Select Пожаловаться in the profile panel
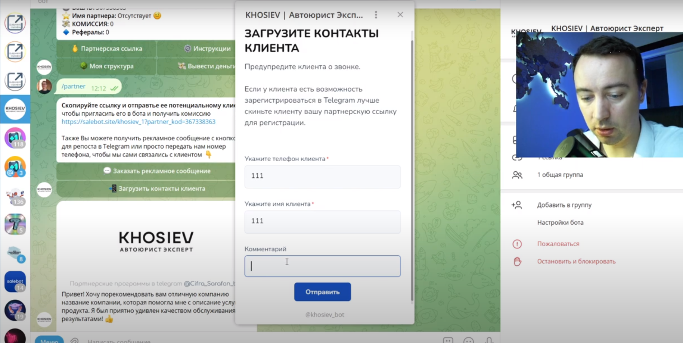Screen dimensions: 683x343 (x=558, y=244)
